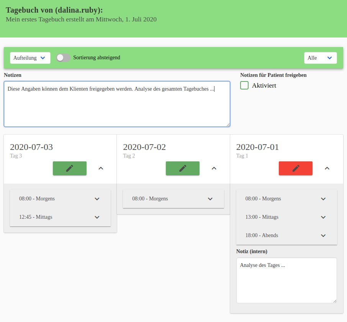Expand the 12:45 Mittags entry

(x=97, y=217)
